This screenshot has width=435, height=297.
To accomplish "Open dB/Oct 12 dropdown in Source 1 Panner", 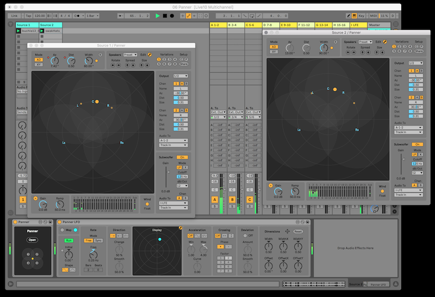I will click(182, 186).
